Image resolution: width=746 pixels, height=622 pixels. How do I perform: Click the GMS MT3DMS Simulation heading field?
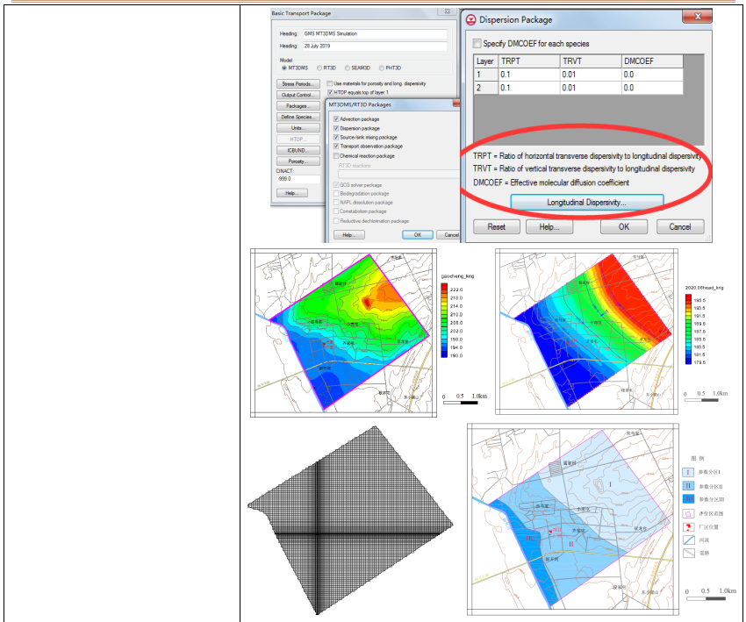point(374,33)
